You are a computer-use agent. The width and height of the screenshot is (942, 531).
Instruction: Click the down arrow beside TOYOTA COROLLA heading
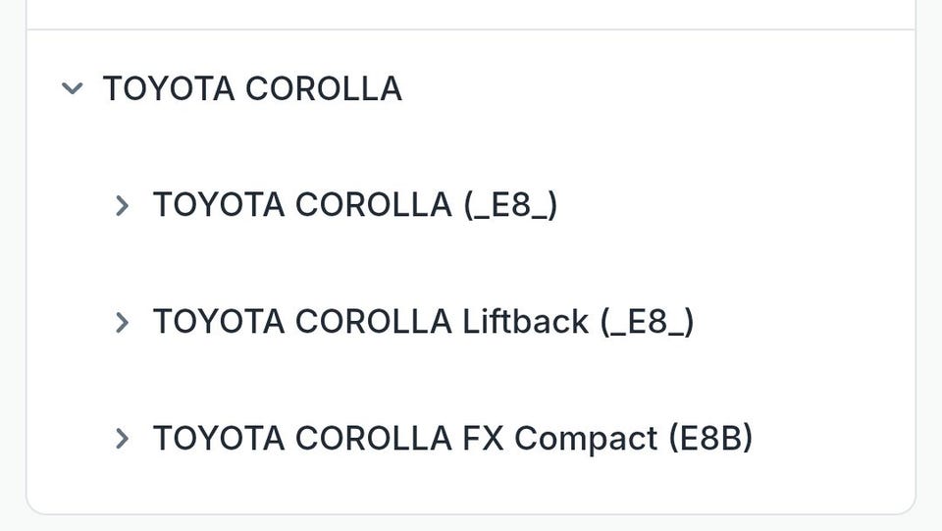tap(70, 88)
